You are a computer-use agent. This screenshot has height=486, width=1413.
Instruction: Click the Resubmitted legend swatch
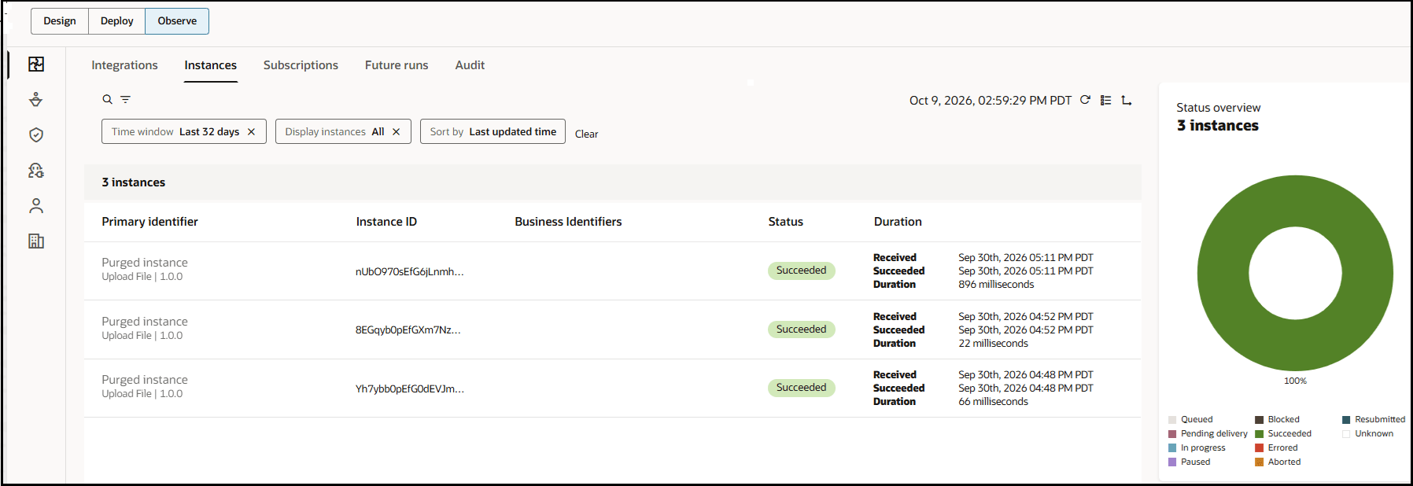[x=1346, y=420]
